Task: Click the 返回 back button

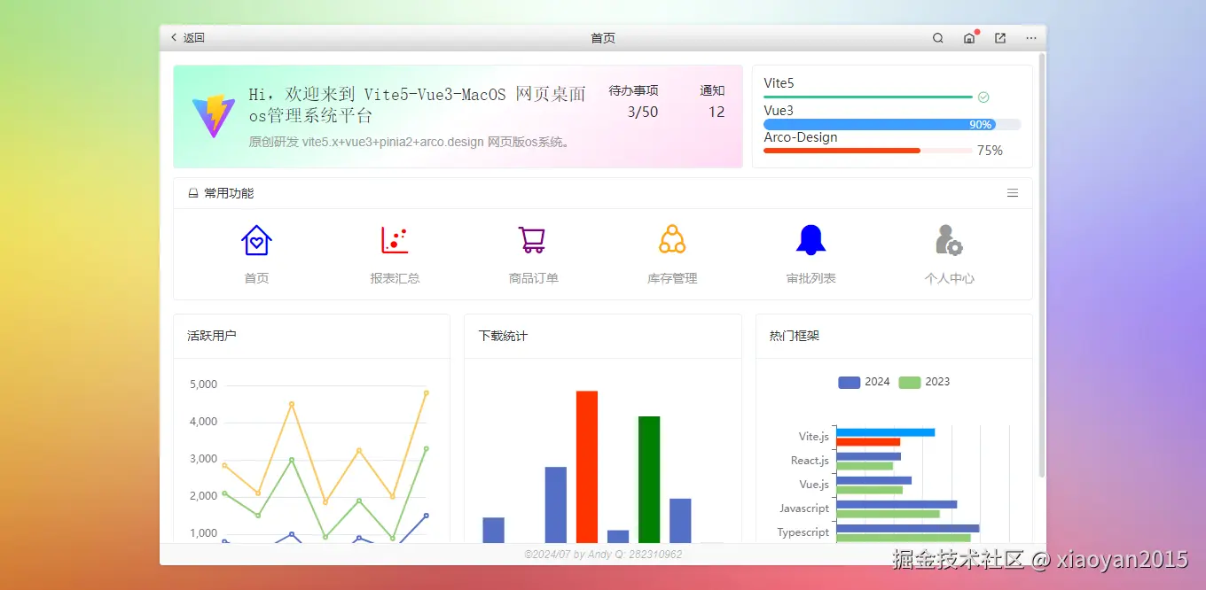Action: click(187, 38)
